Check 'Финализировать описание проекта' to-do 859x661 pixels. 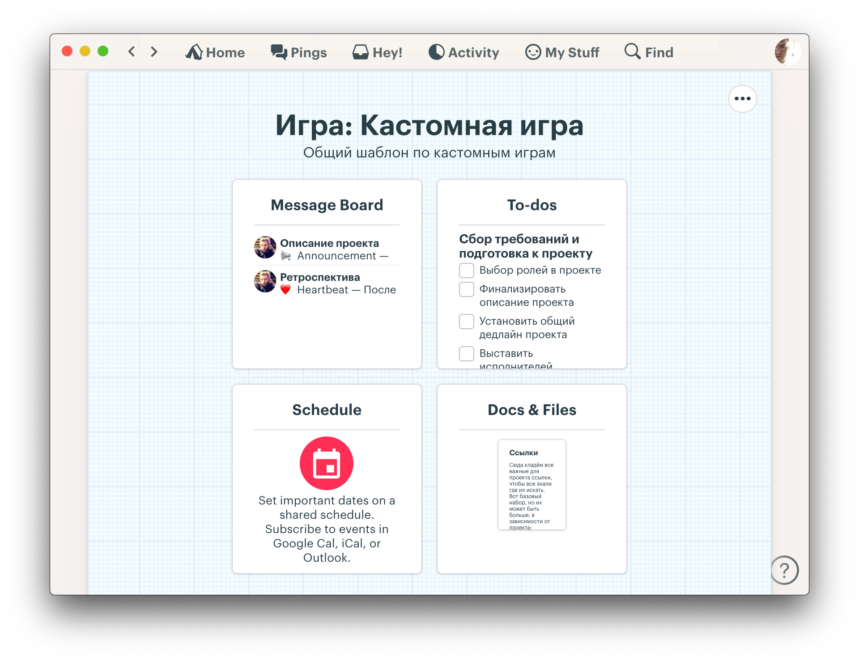[467, 289]
